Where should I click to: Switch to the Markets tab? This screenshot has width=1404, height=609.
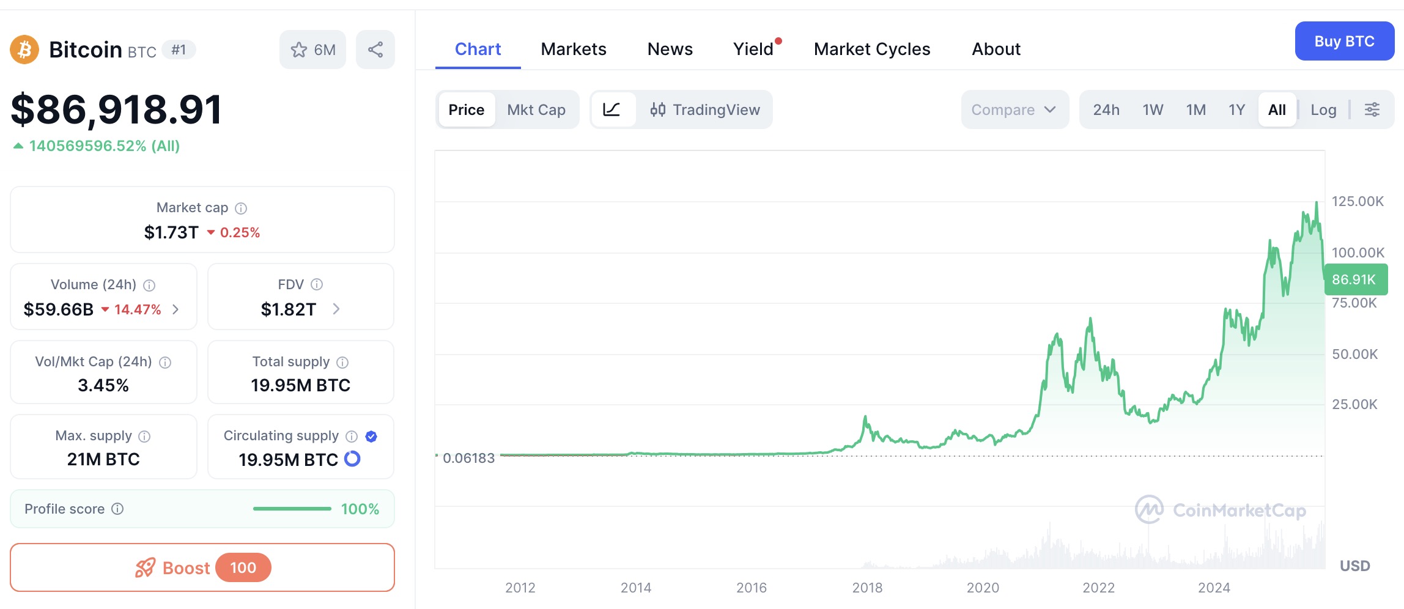pos(573,49)
